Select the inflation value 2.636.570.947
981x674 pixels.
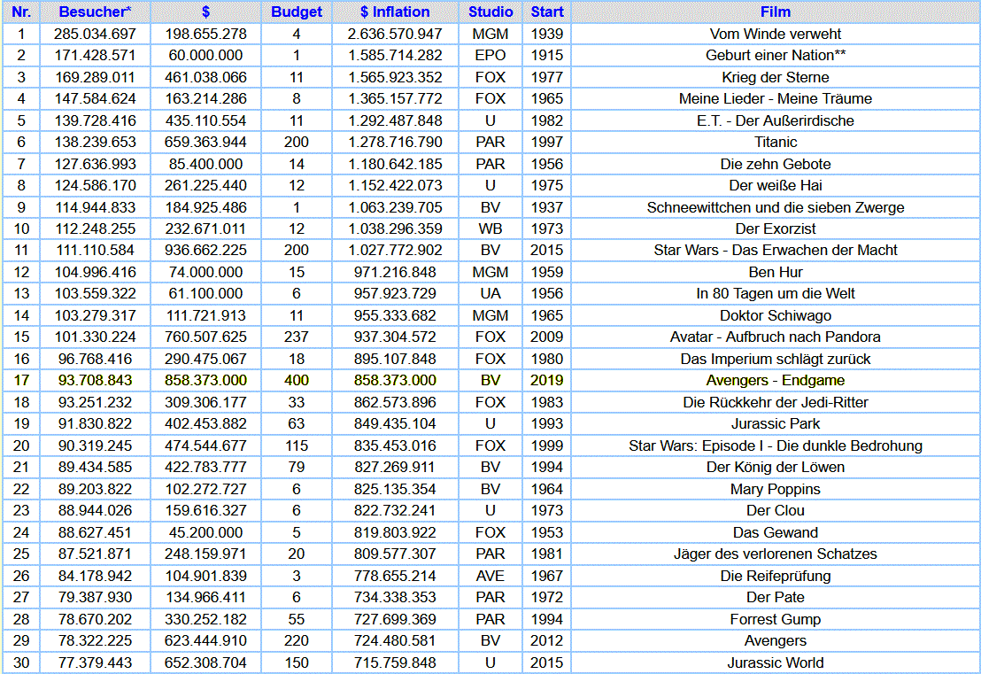click(x=395, y=34)
